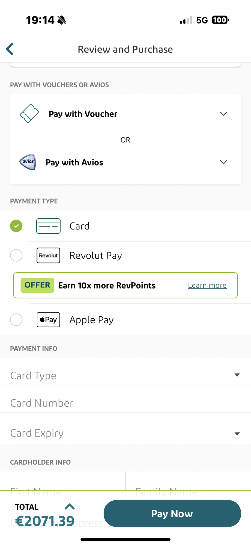Tap the voucher ticket icon

click(29, 113)
